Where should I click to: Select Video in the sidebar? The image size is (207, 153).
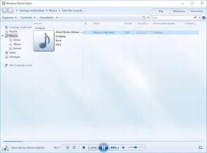(x=11, y=53)
